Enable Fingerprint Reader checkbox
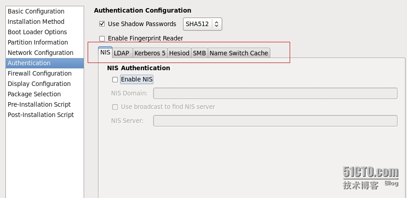 [x=102, y=38]
